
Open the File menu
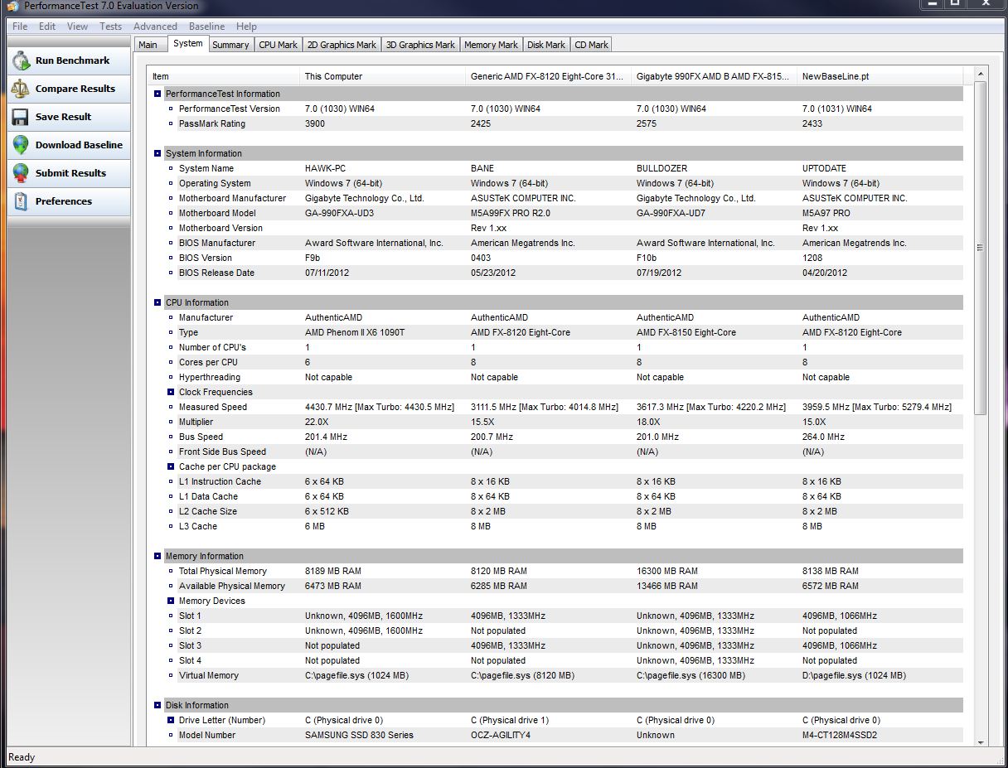pos(20,27)
